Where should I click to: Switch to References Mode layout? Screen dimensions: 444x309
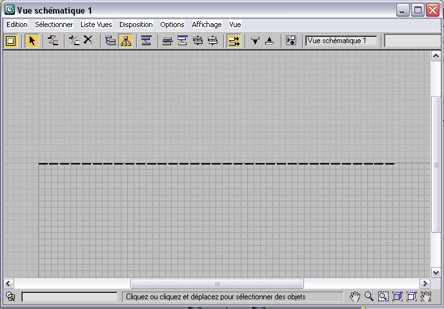pos(126,41)
